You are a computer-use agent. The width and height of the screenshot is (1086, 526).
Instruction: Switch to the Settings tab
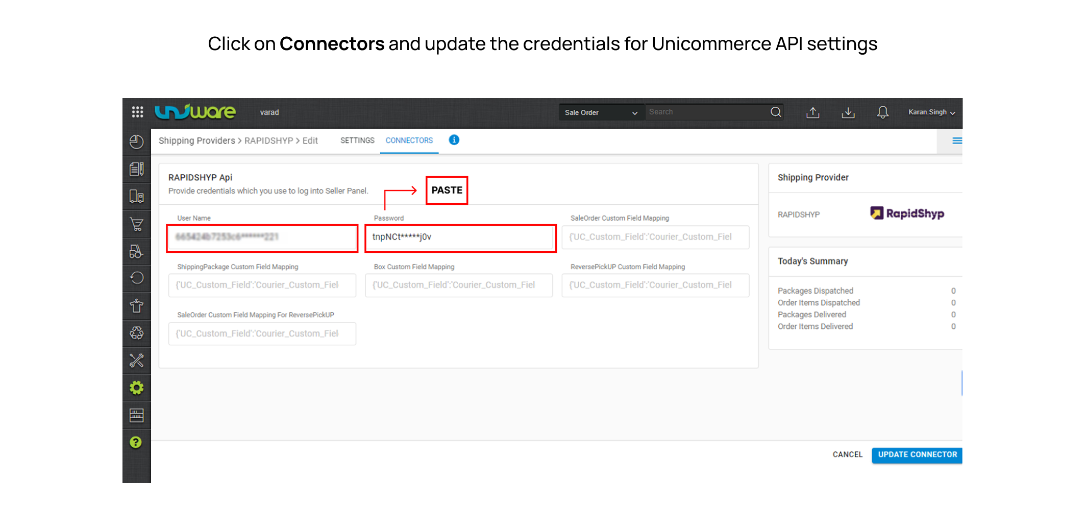click(357, 140)
